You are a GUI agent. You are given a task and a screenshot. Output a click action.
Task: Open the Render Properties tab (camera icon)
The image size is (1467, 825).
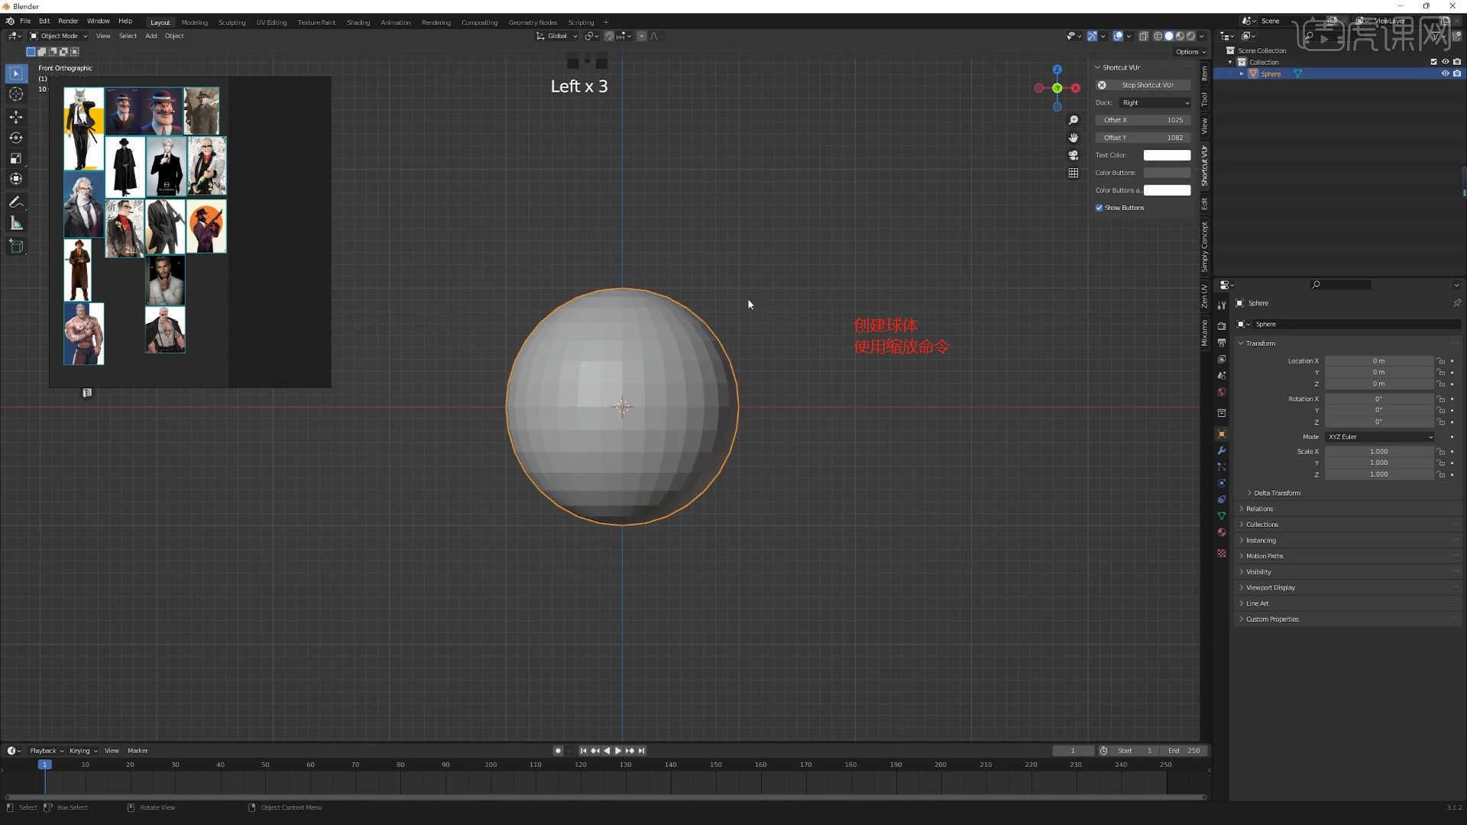pyautogui.click(x=1222, y=325)
